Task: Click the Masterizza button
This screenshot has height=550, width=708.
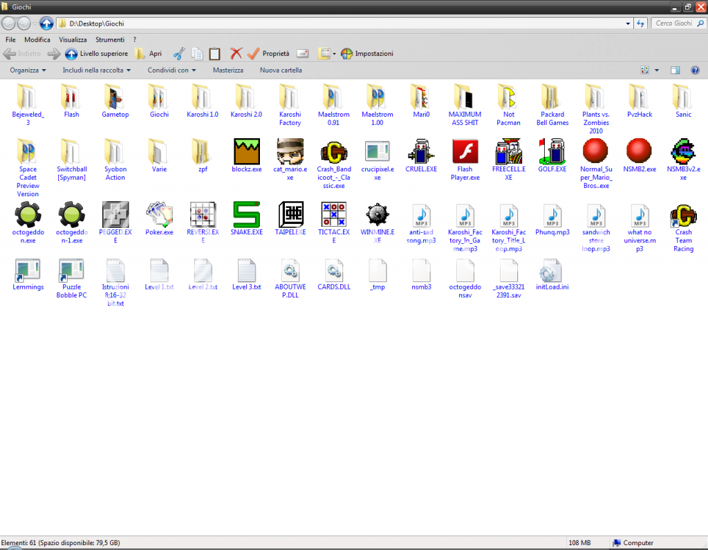Action: click(227, 70)
